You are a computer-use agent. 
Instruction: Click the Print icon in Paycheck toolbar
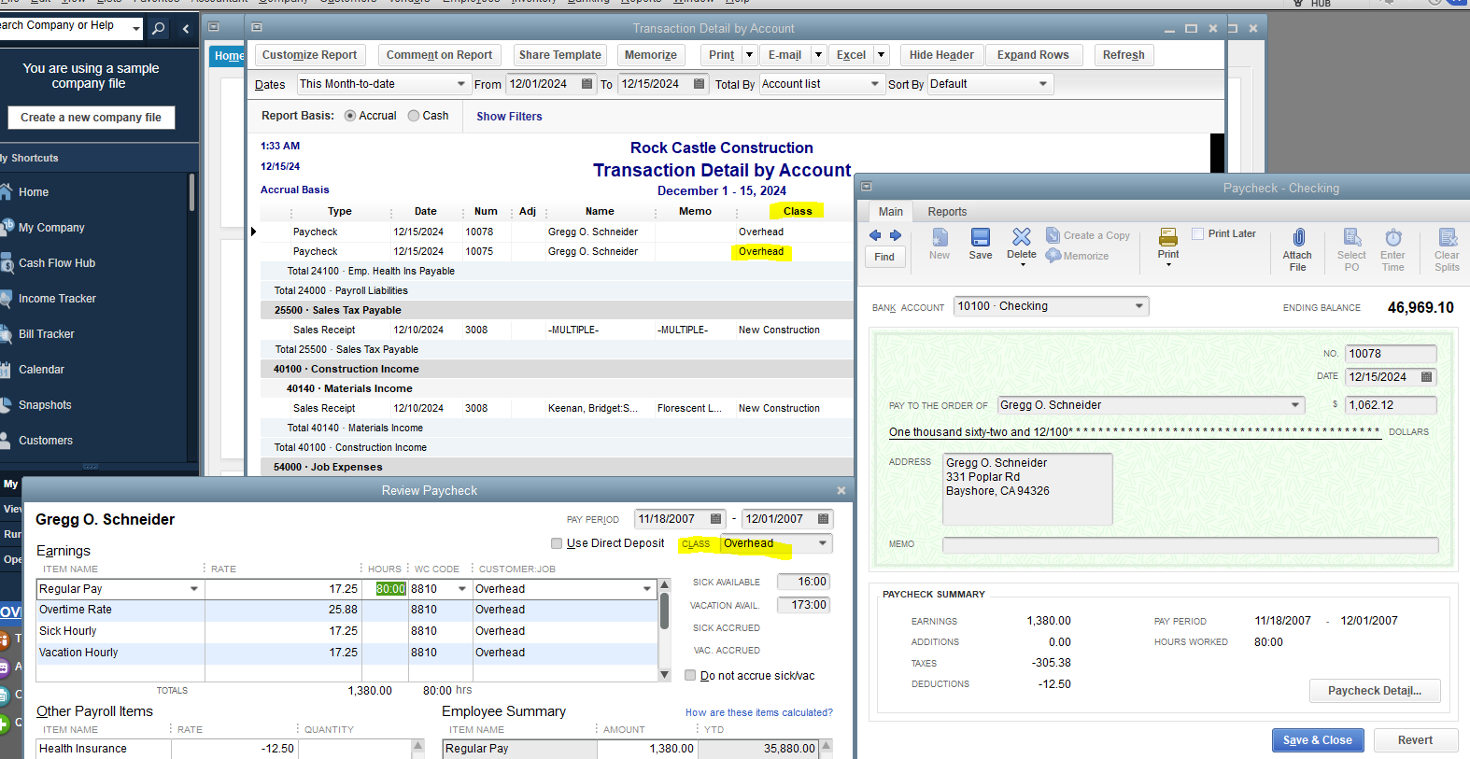tap(1167, 238)
